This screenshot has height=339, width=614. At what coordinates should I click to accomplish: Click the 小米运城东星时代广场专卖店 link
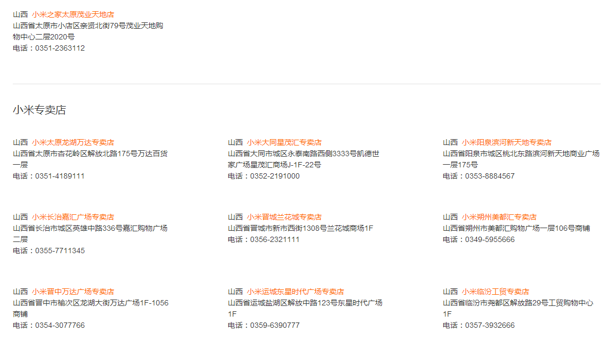(295, 292)
